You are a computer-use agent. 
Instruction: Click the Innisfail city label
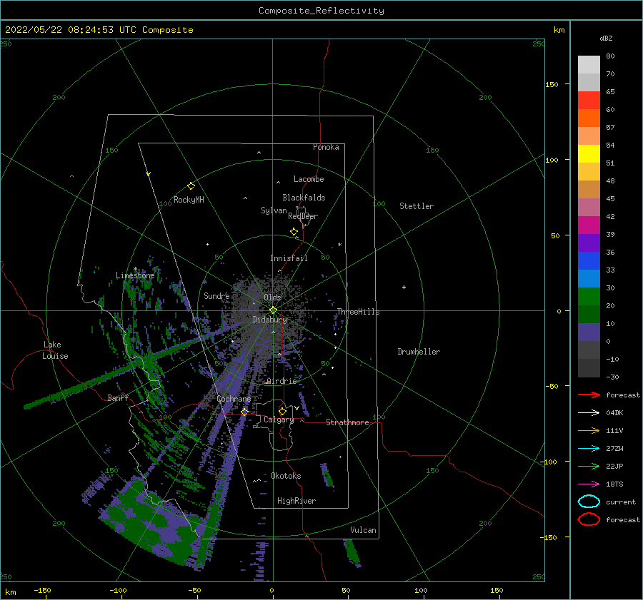289,258
